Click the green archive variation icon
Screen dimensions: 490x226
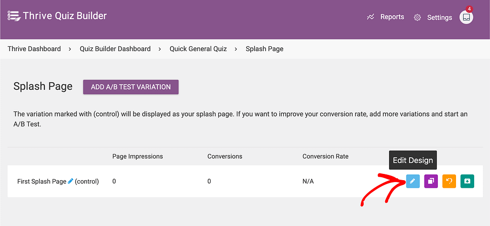pos(467,181)
